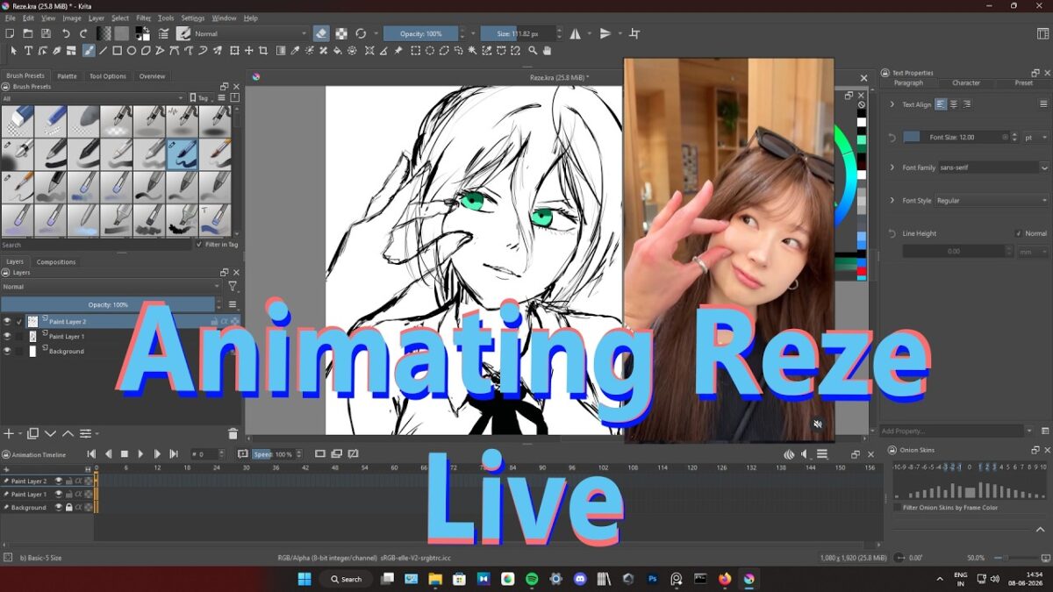1053x592 pixels.
Task: Move layer up arrow icon
Action: point(68,433)
